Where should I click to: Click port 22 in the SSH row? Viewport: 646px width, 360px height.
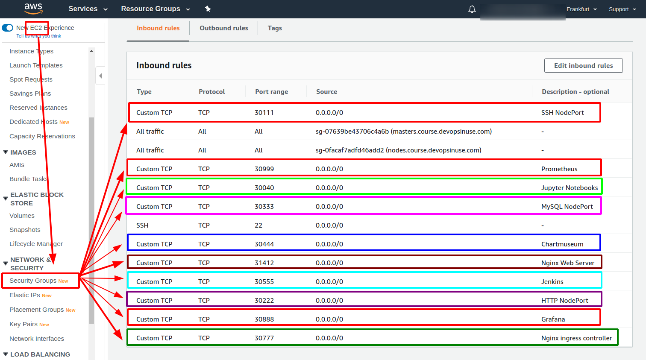258,225
